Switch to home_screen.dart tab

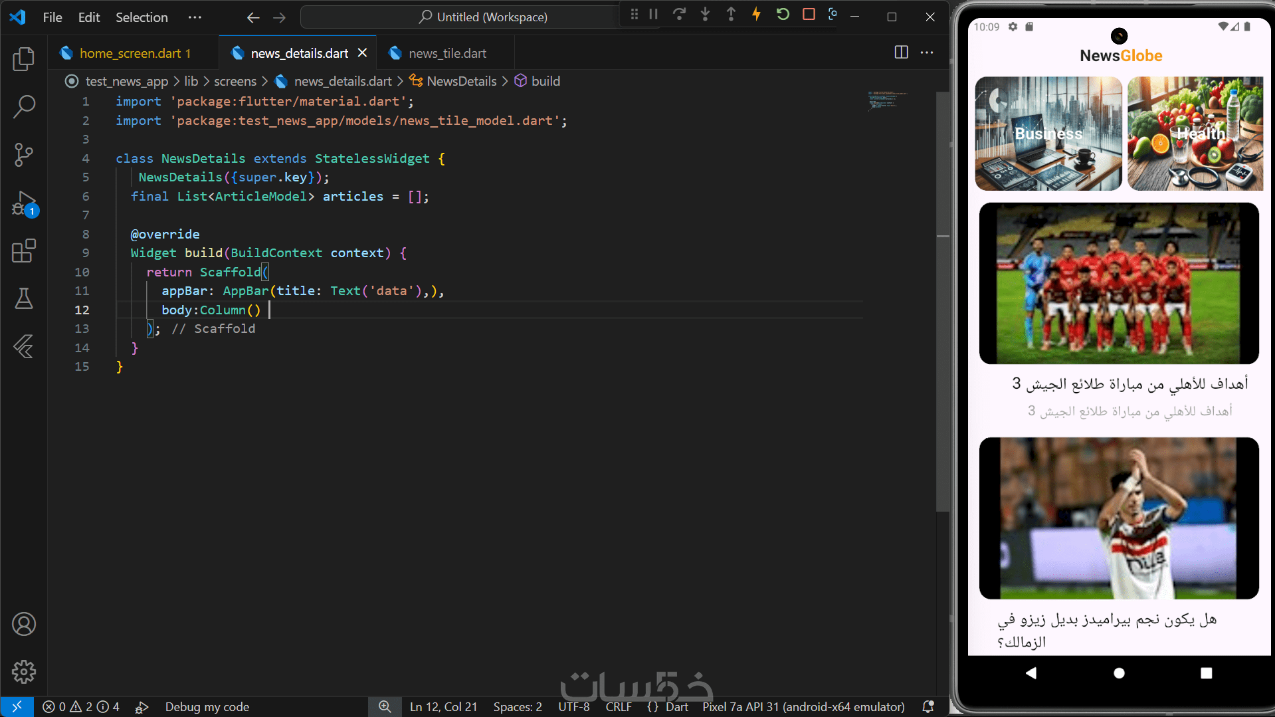coord(133,53)
